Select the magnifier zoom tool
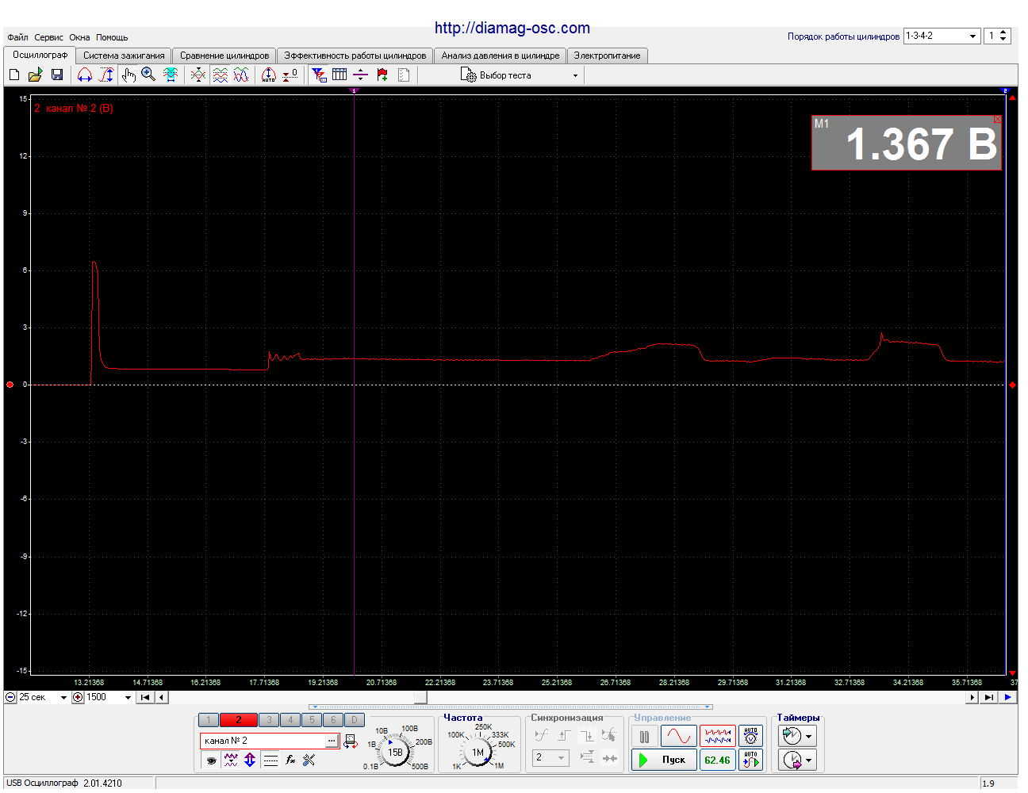This screenshot has width=1028, height=793. (148, 75)
